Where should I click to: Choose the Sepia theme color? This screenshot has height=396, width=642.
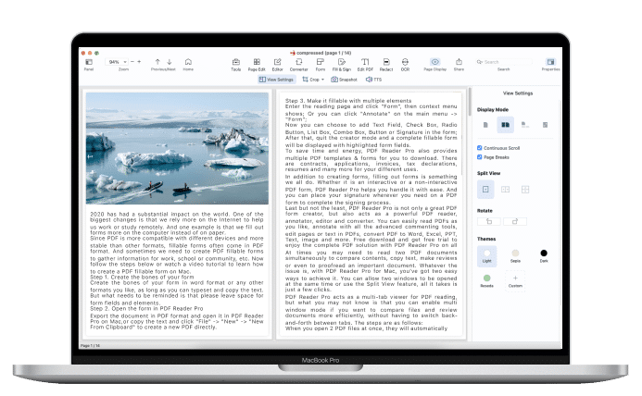(x=516, y=253)
